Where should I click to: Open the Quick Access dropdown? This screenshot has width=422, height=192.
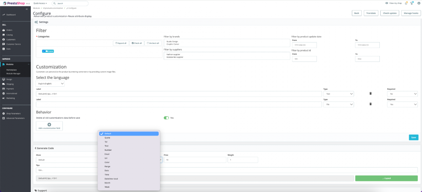click(x=40, y=3)
